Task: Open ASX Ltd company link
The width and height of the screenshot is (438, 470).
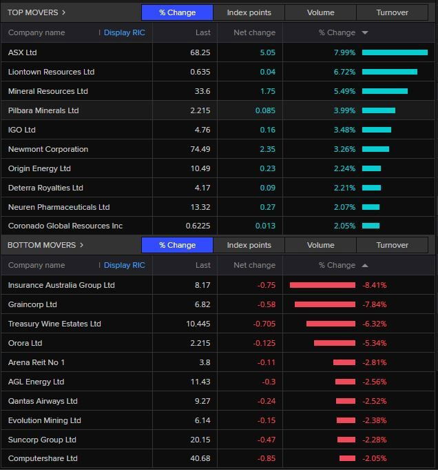Action: [x=23, y=52]
